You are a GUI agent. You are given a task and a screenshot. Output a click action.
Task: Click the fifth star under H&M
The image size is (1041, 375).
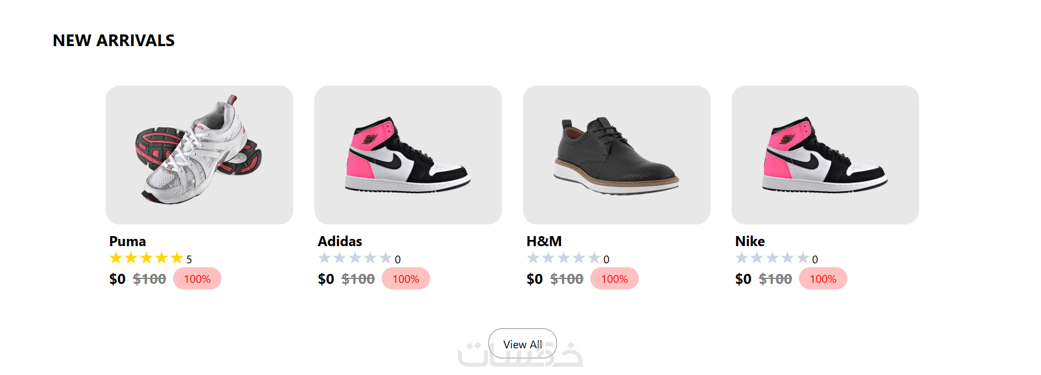(594, 258)
